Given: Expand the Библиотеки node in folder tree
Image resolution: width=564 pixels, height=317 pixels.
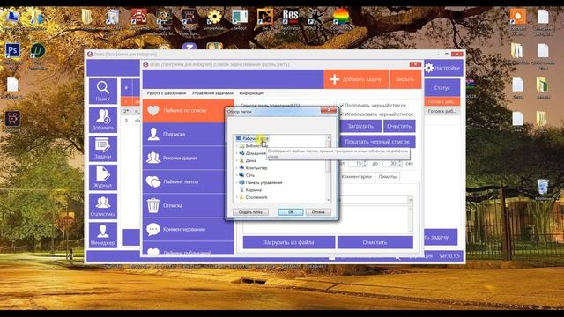Looking at the screenshot, I should [237, 146].
